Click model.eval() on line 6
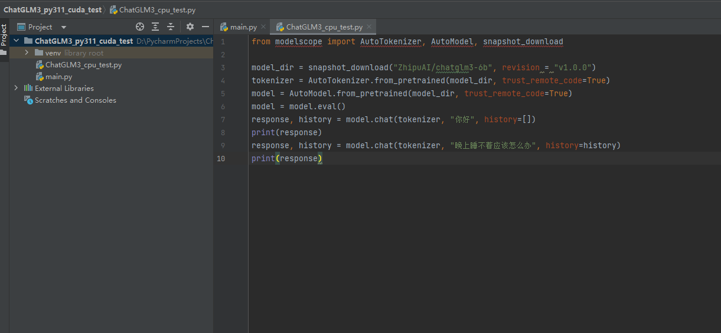Viewport: 721px width, 333px height. pyautogui.click(x=317, y=106)
